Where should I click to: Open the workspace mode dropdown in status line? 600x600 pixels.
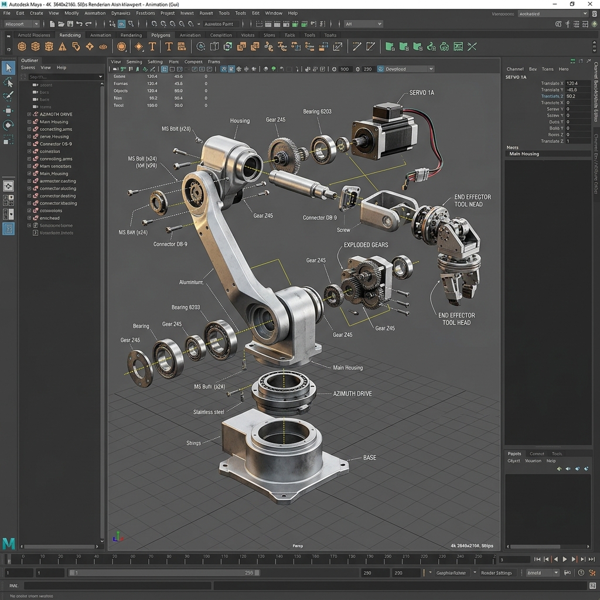(22, 23)
